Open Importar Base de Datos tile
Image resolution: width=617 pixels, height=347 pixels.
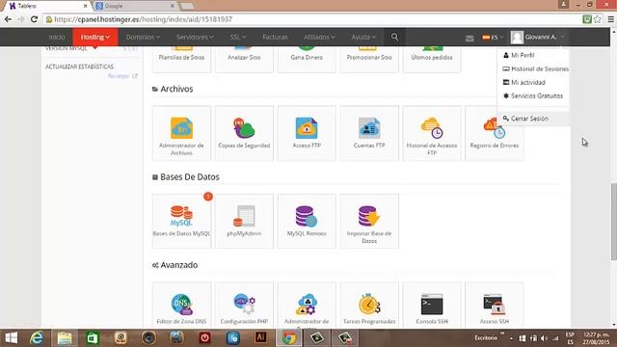pos(369,221)
